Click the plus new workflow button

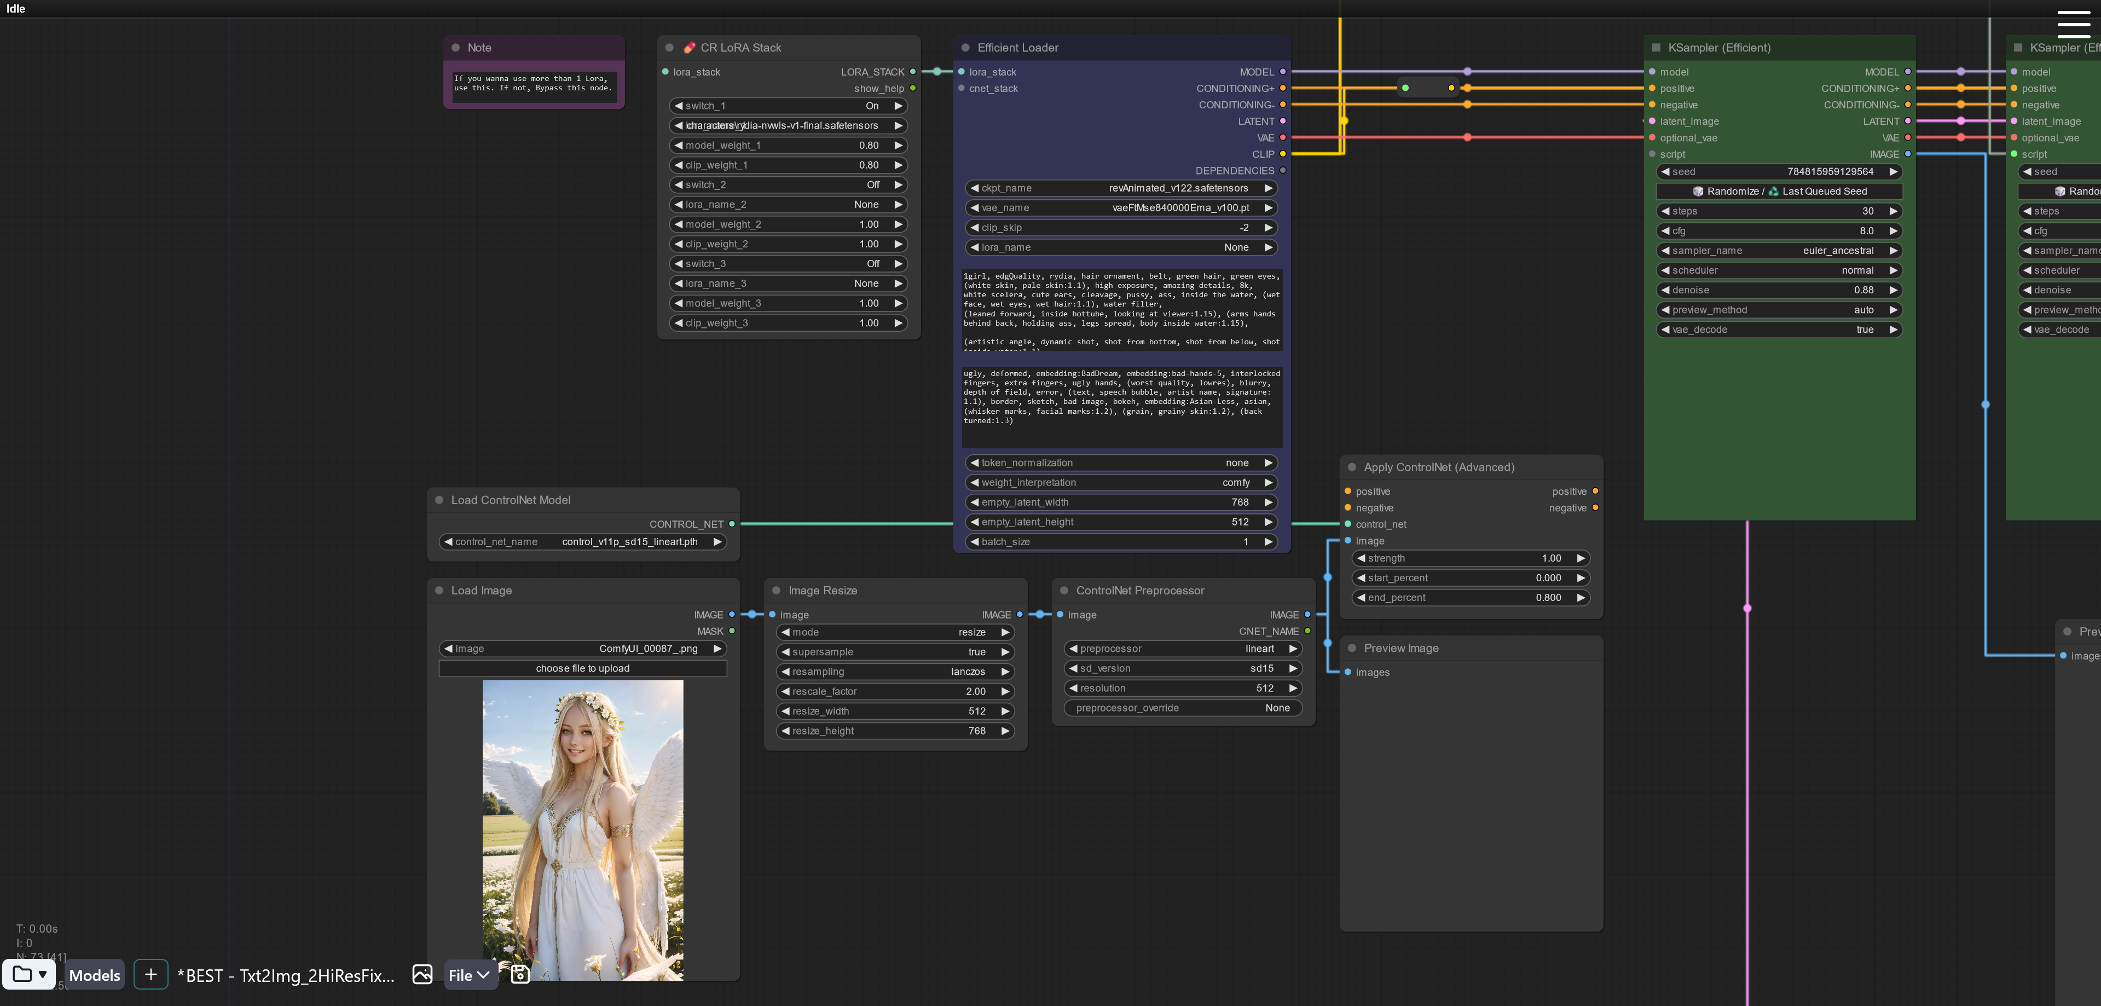(x=151, y=974)
